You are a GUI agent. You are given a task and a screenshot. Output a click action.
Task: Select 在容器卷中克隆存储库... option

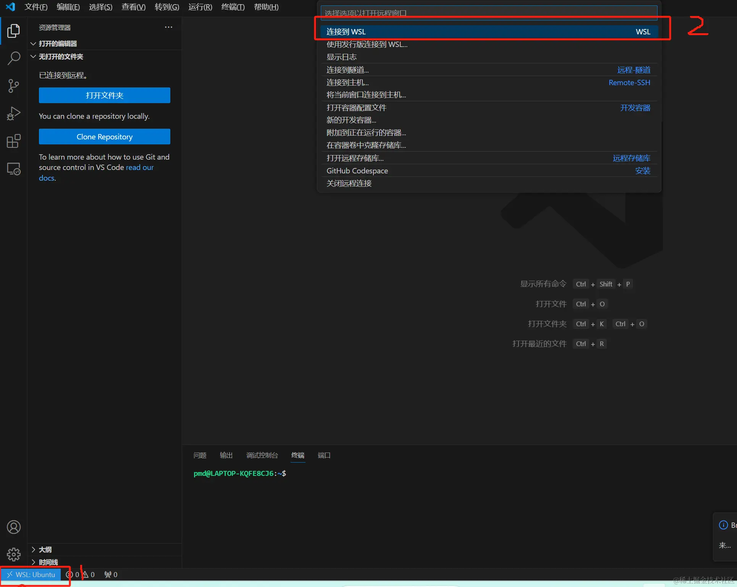(x=489, y=145)
